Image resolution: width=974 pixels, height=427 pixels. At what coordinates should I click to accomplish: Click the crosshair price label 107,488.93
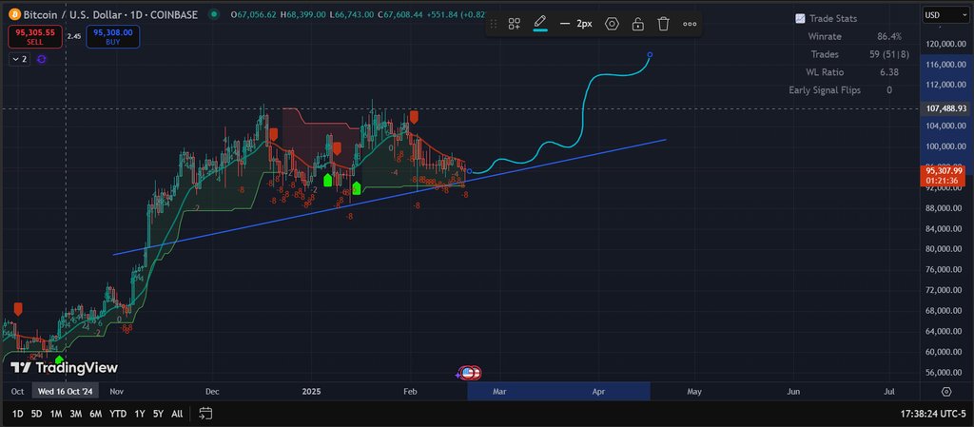(945, 108)
